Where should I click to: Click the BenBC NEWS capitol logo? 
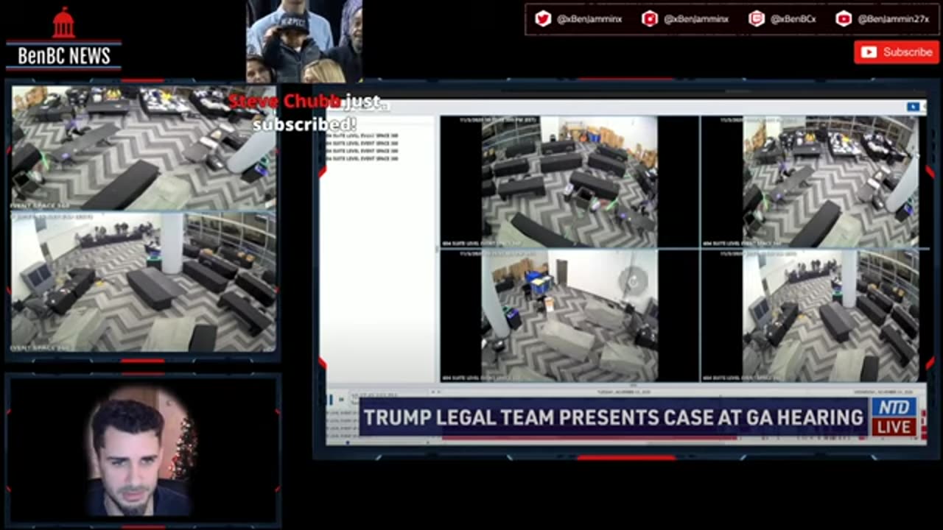click(63, 23)
